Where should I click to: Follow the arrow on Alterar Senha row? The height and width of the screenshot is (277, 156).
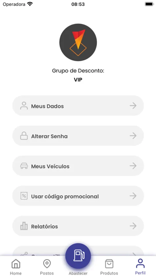(x=133, y=136)
